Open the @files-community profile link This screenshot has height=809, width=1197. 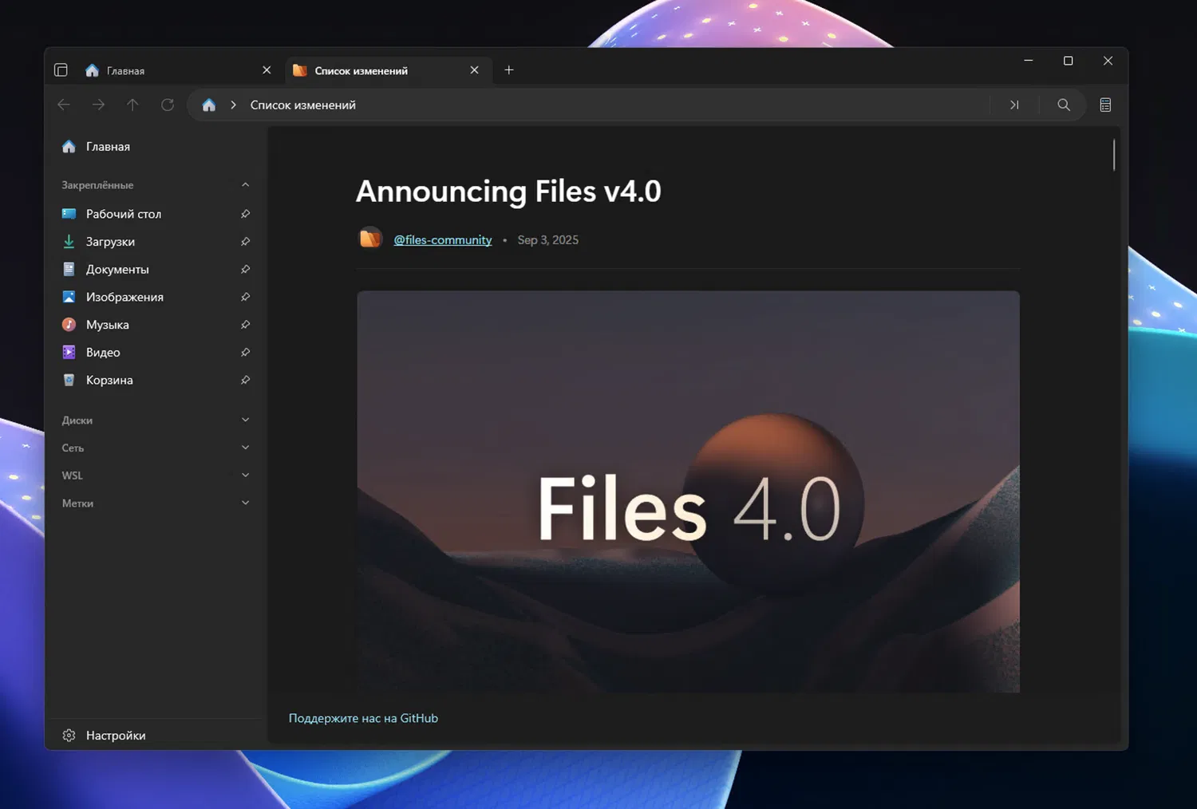443,239
